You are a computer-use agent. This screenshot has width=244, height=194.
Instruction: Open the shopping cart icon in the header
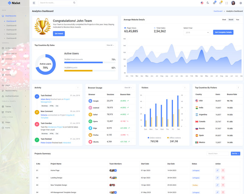(x=214, y=3)
